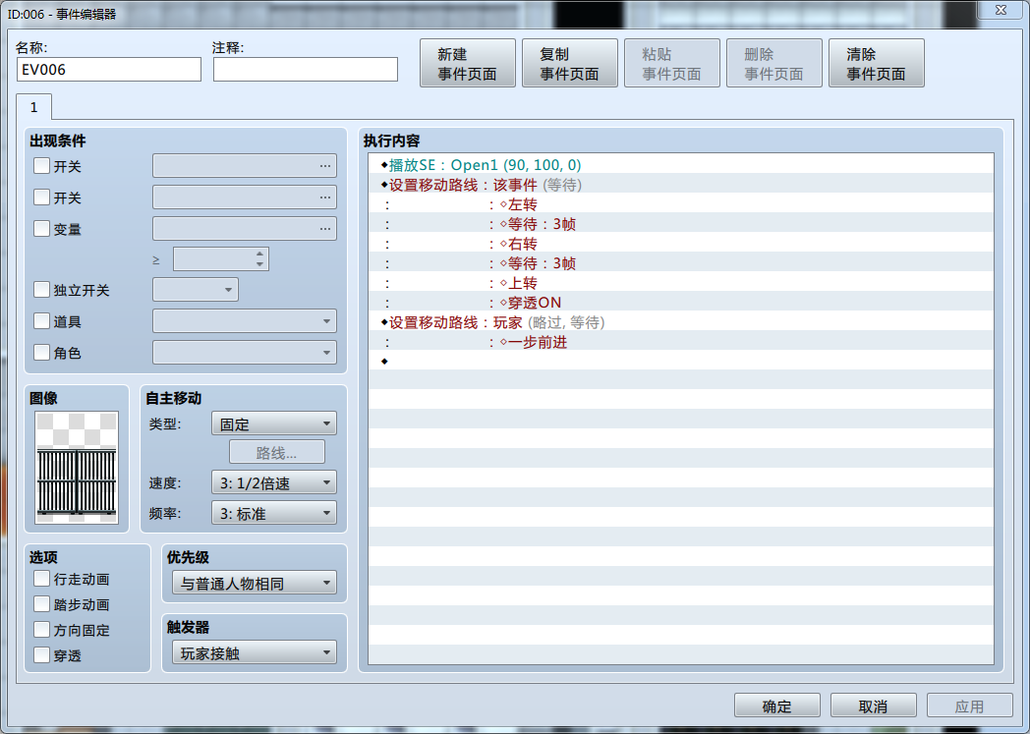Expand the 道具 condition dropdown
This screenshot has height=734, width=1030.
[245, 321]
